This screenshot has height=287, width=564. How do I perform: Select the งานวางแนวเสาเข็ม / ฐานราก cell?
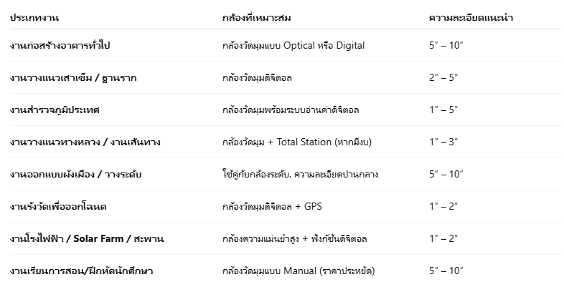[x=73, y=78]
